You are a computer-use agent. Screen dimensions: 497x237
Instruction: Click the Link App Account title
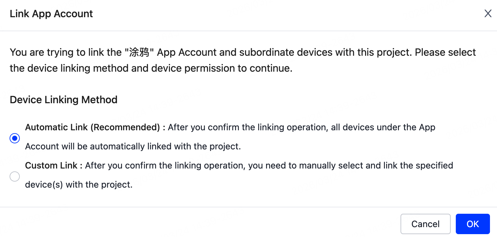(51, 14)
